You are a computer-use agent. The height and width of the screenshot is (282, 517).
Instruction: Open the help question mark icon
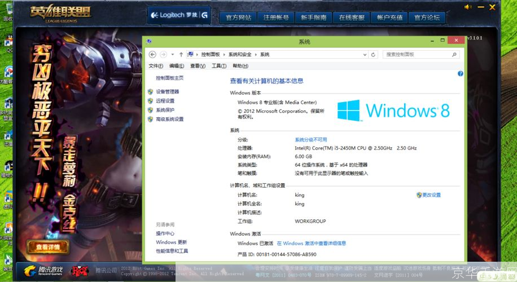click(461, 74)
